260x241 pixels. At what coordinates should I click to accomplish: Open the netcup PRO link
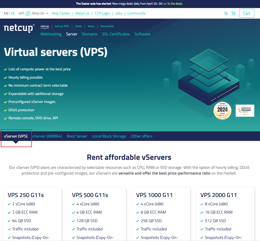click(x=62, y=26)
